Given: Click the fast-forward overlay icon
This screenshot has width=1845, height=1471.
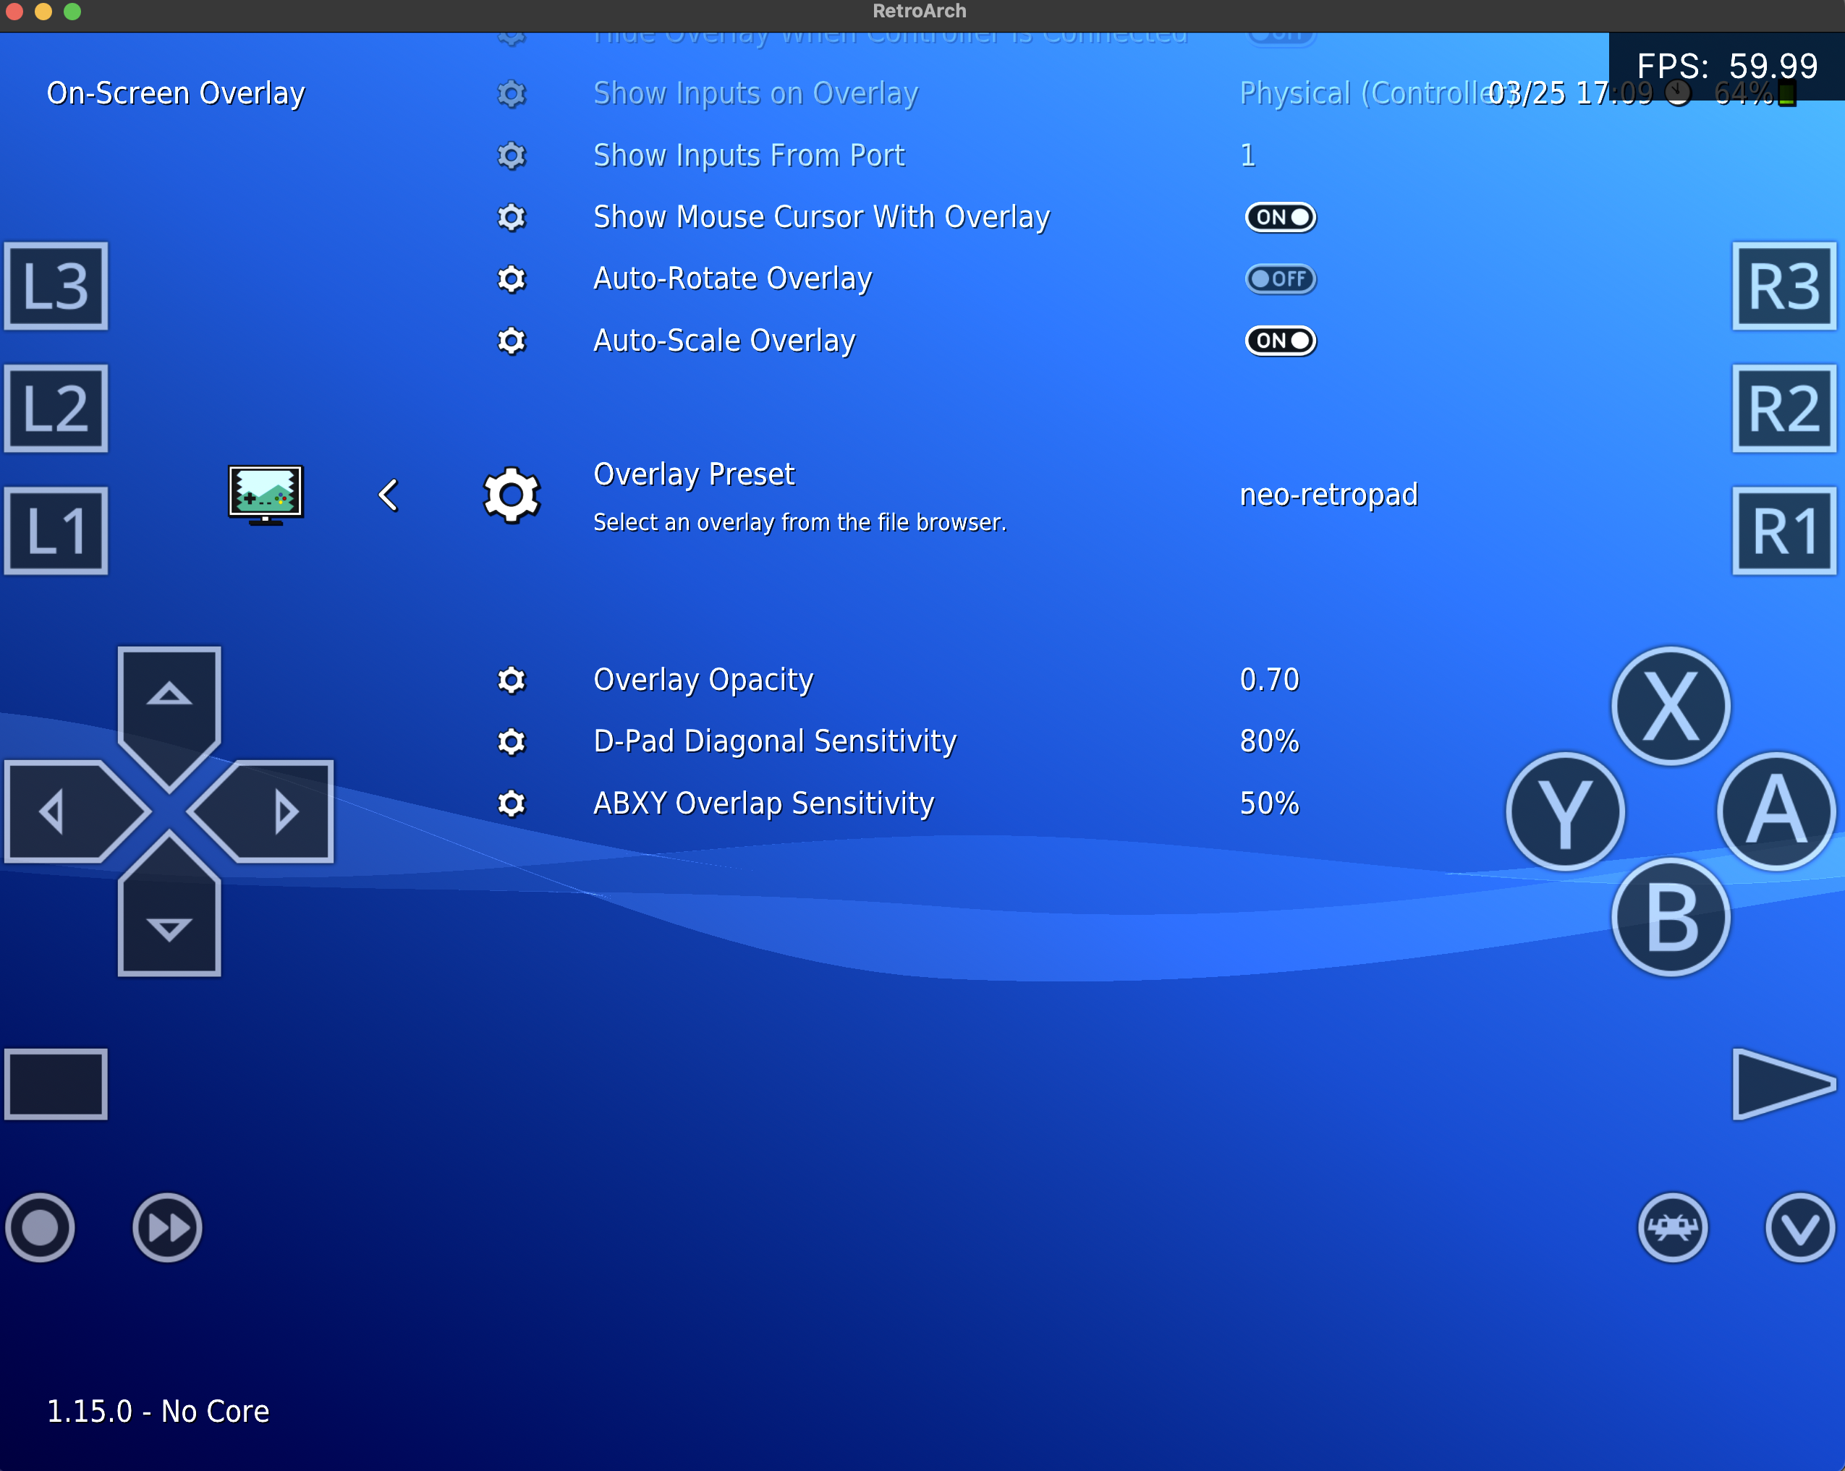Looking at the screenshot, I should coord(168,1227).
